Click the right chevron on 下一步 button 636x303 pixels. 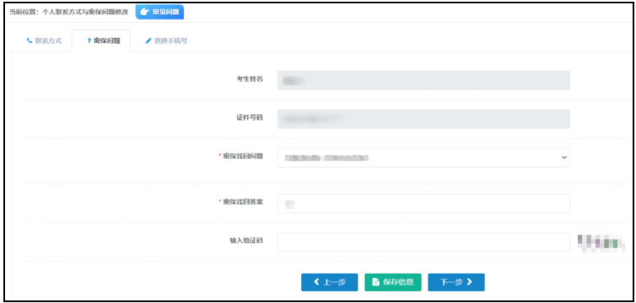click(470, 282)
